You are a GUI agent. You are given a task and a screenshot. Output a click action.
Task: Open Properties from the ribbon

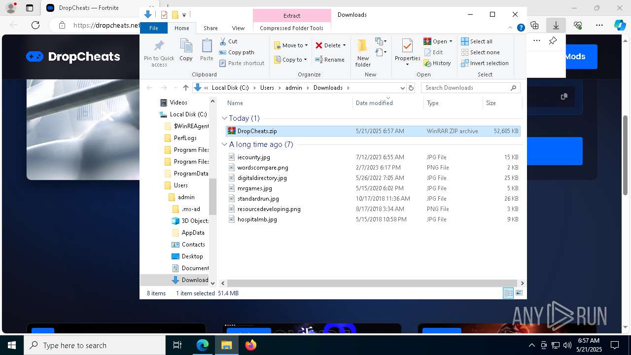pyautogui.click(x=407, y=53)
